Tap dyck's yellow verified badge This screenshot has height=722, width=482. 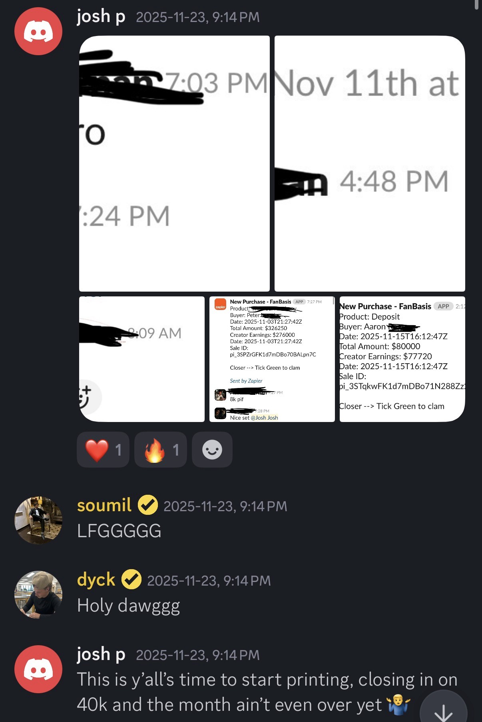pyautogui.click(x=131, y=580)
